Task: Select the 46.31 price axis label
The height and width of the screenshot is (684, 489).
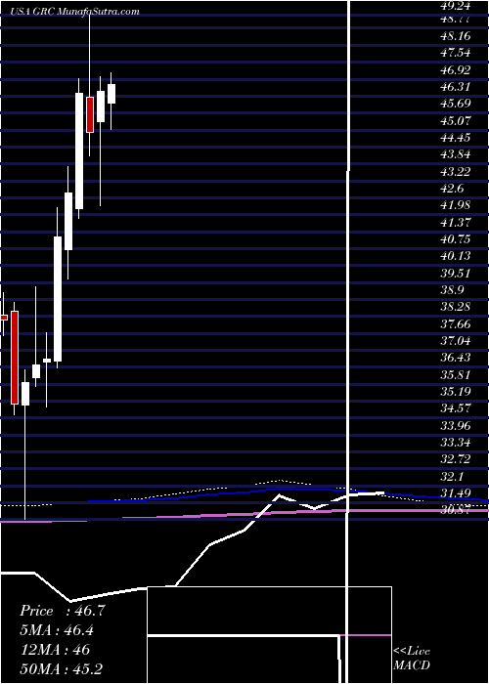Action: [x=456, y=87]
